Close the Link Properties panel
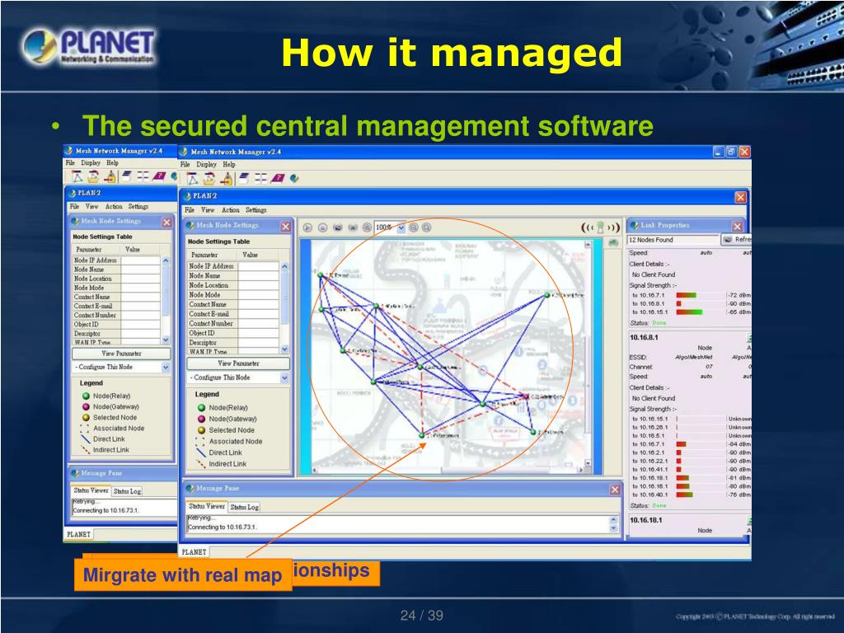Image resolution: width=844 pixels, height=633 pixels. point(738,227)
